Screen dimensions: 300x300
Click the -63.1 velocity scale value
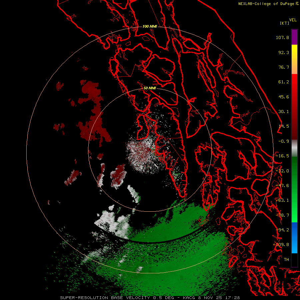click(282, 200)
